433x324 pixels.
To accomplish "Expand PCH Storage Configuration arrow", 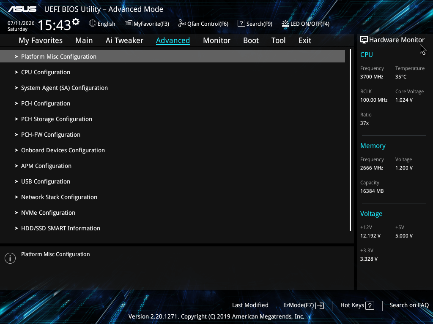I will pyautogui.click(x=16, y=119).
